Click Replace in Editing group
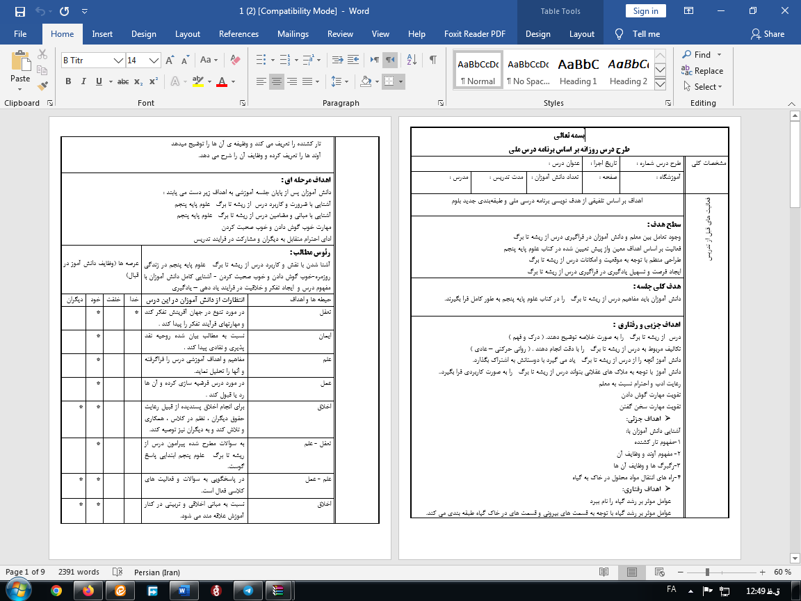 pyautogui.click(x=702, y=70)
